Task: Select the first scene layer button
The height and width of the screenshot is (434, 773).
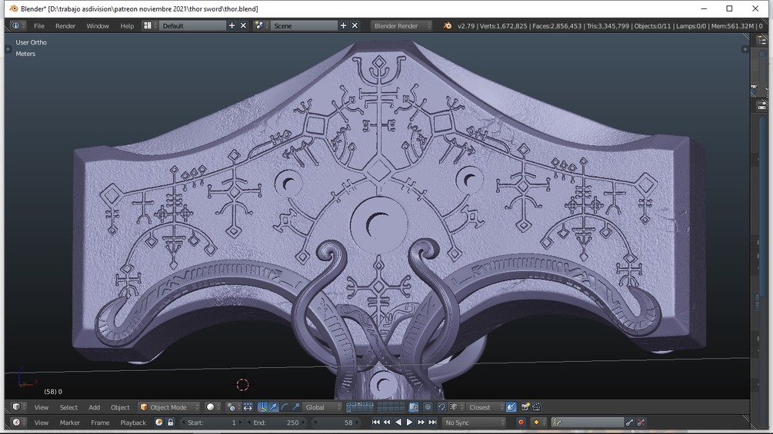Action: tap(348, 405)
